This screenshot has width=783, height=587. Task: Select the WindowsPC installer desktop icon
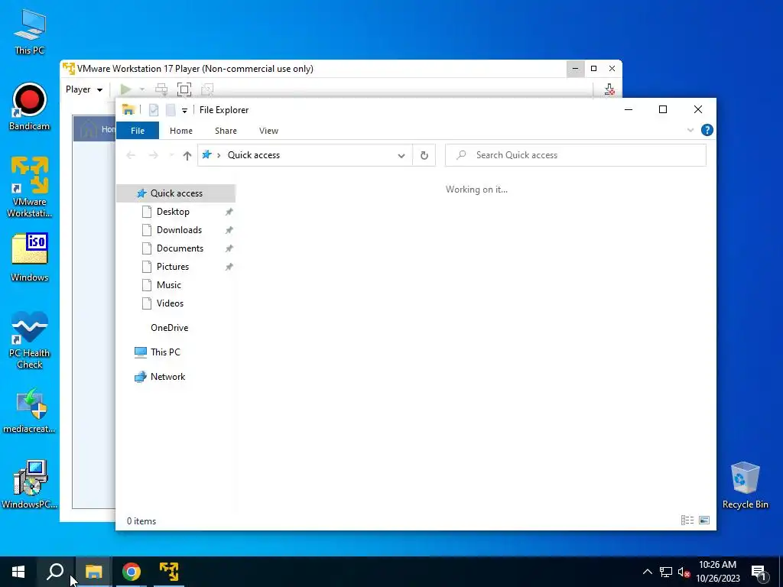30,484
